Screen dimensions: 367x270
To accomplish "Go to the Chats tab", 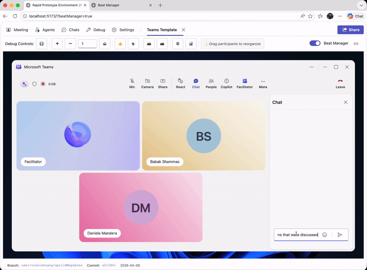I will coord(71,30).
